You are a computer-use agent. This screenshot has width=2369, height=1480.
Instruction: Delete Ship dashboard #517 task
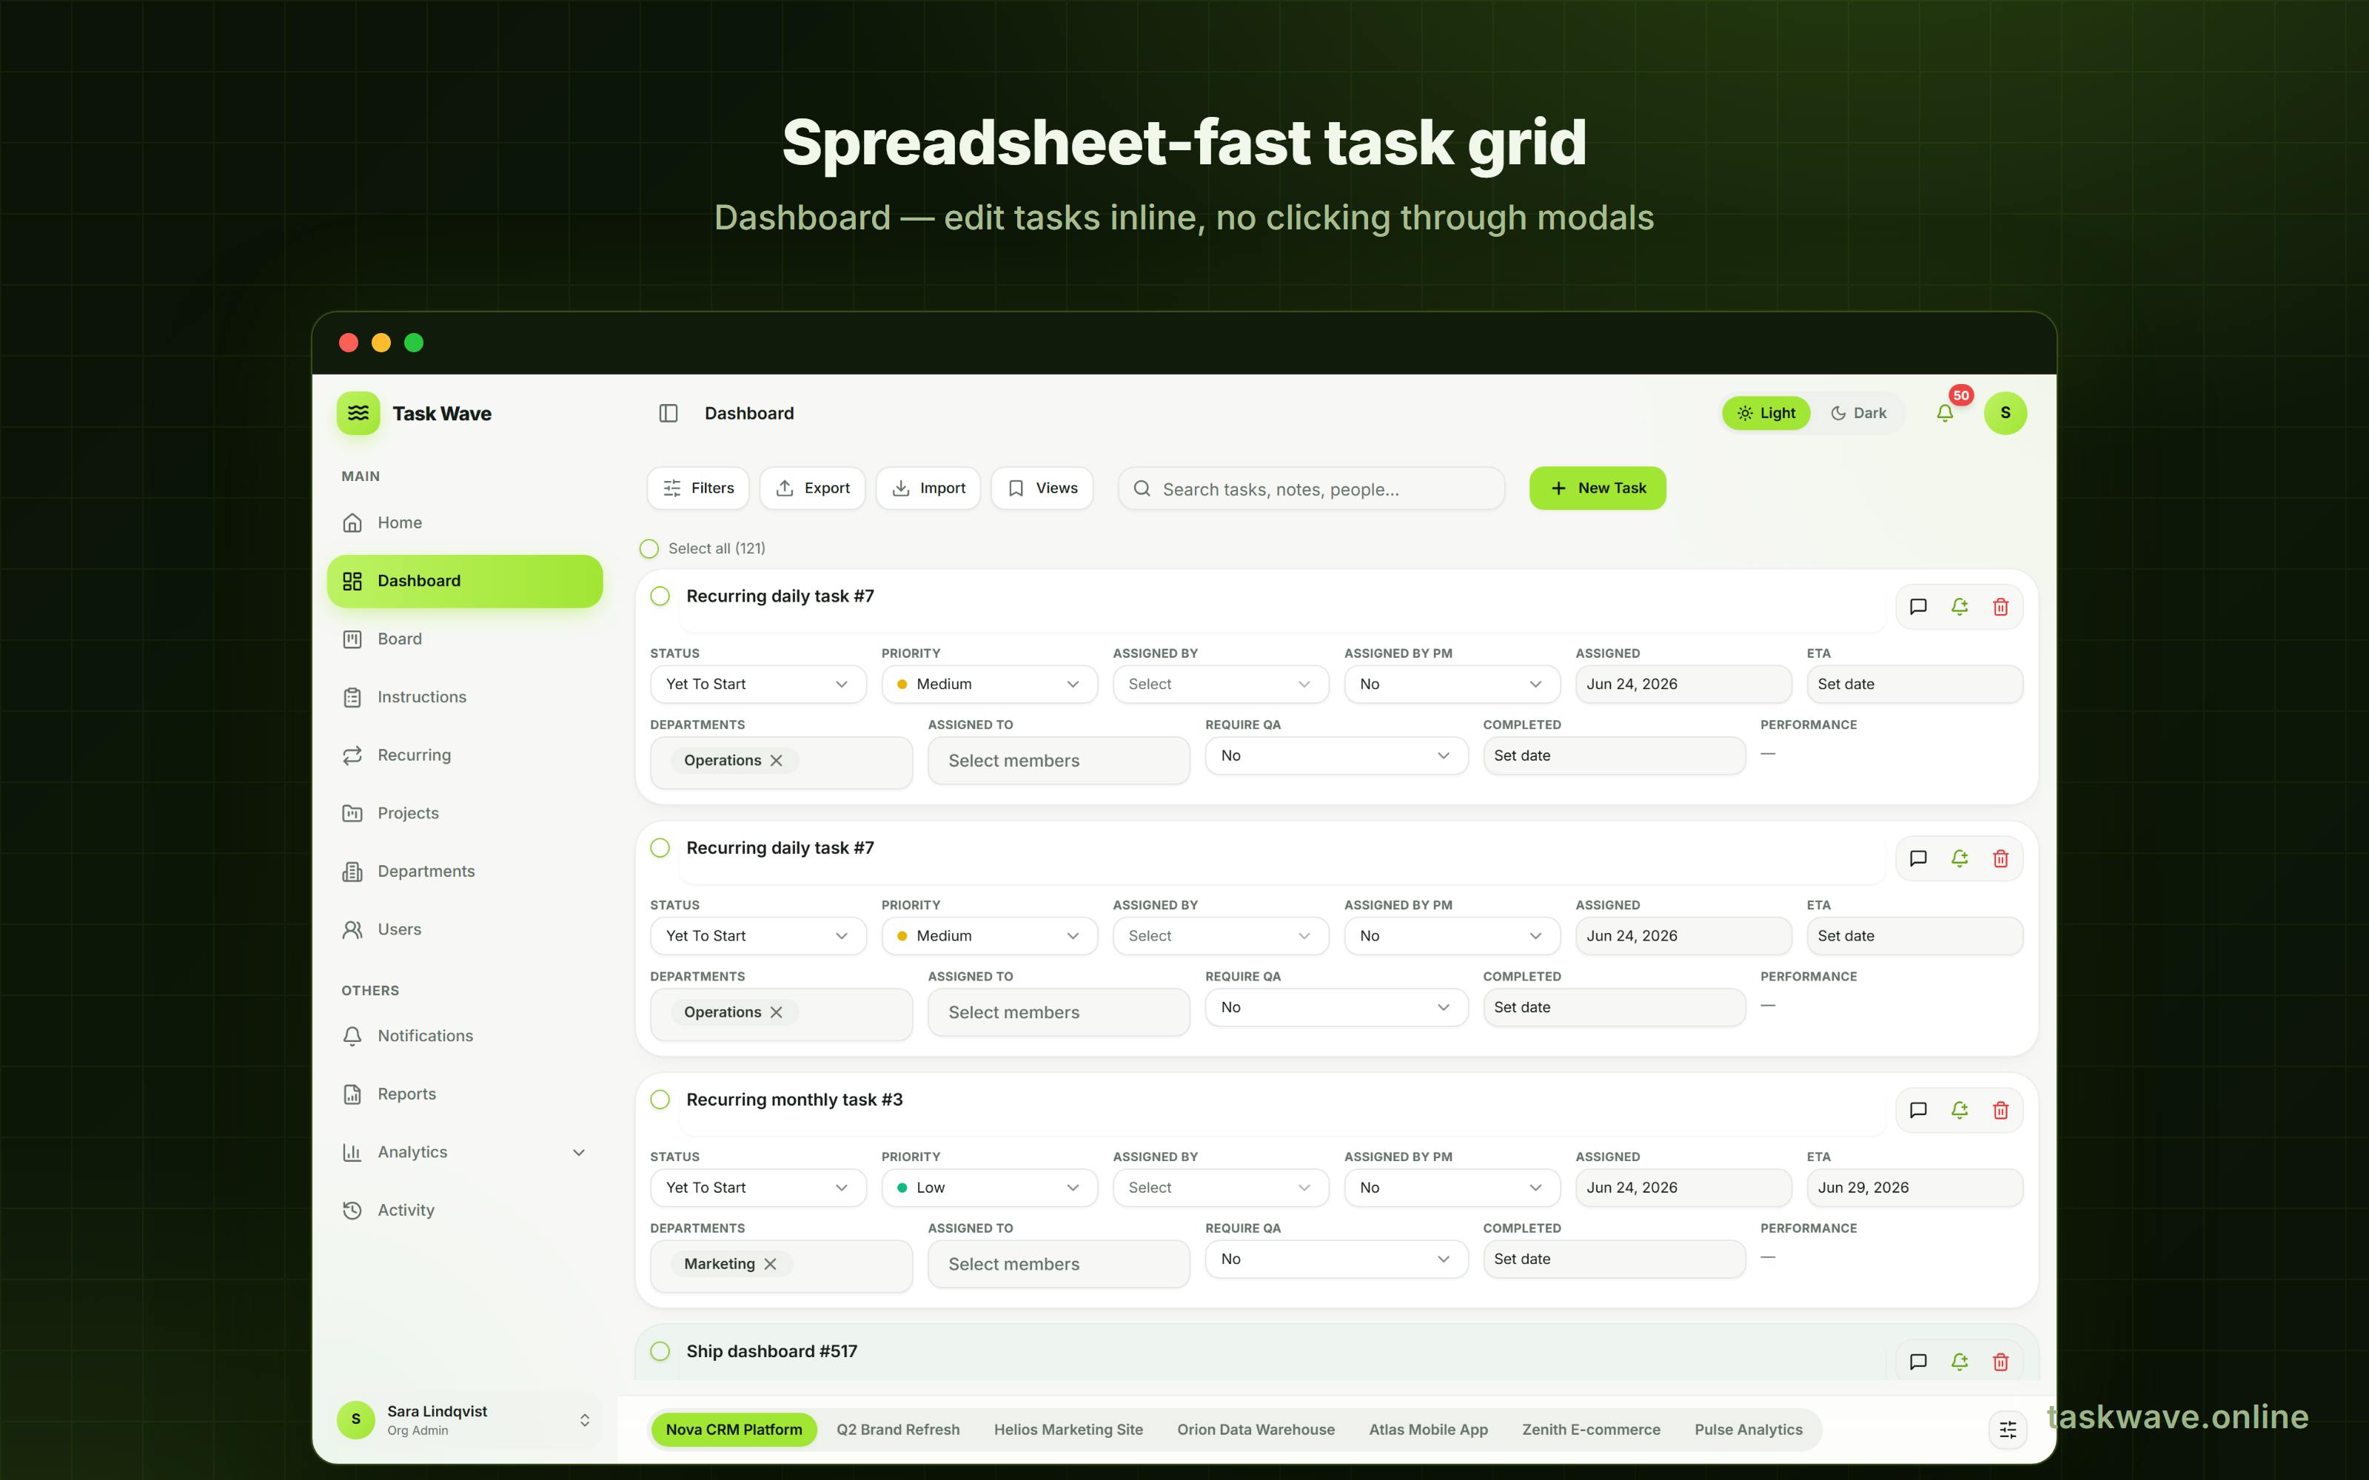point(2001,1362)
